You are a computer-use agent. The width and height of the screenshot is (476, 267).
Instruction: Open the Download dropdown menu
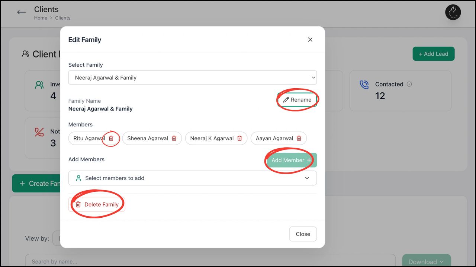[426, 261]
